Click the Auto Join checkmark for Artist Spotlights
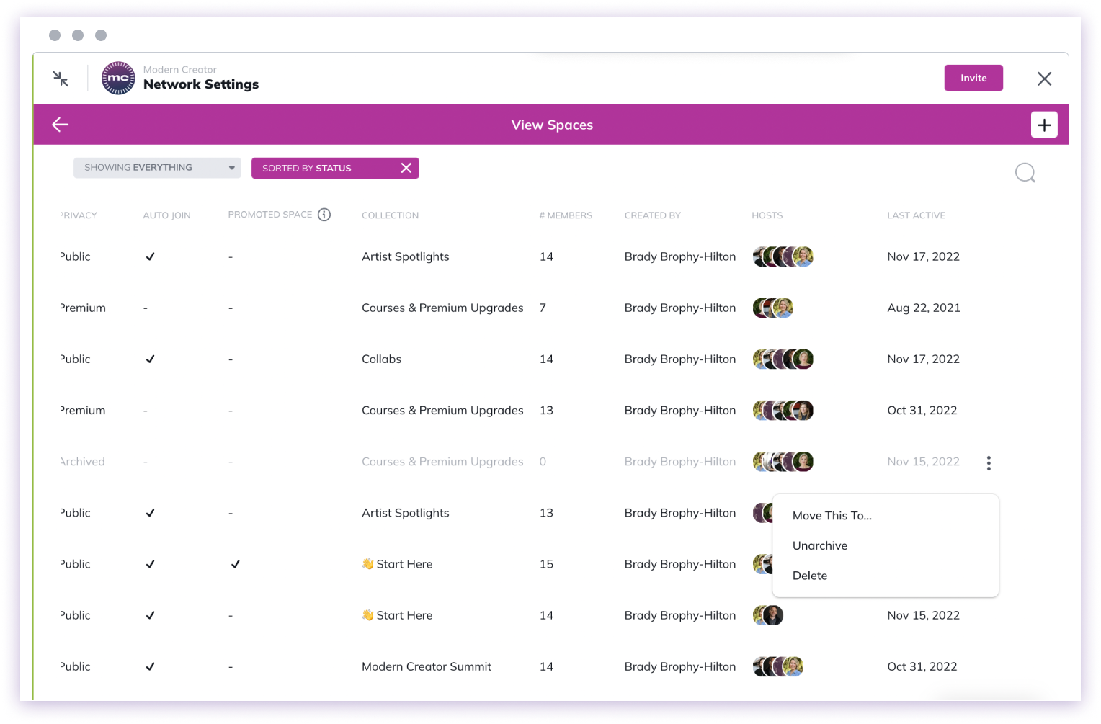Screen dimensions: 1101x724 151,256
